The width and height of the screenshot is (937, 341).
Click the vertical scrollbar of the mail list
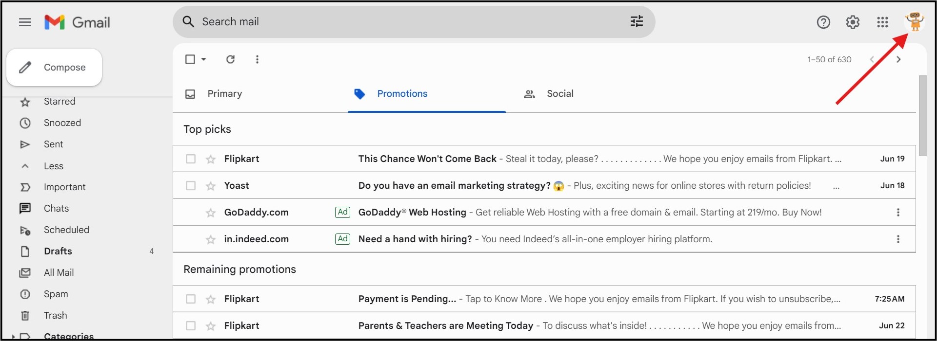point(922,116)
